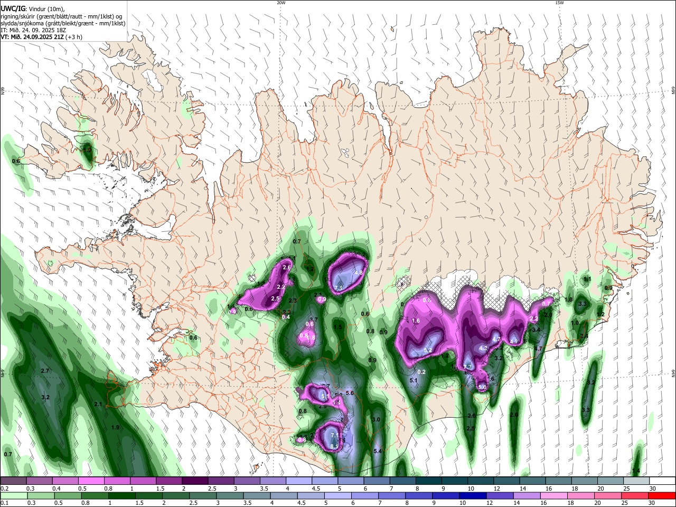Click the 'slydda/snjókoma (grátt/bleikt/grænt' description line
The height and width of the screenshot is (507, 676).
point(63,23)
